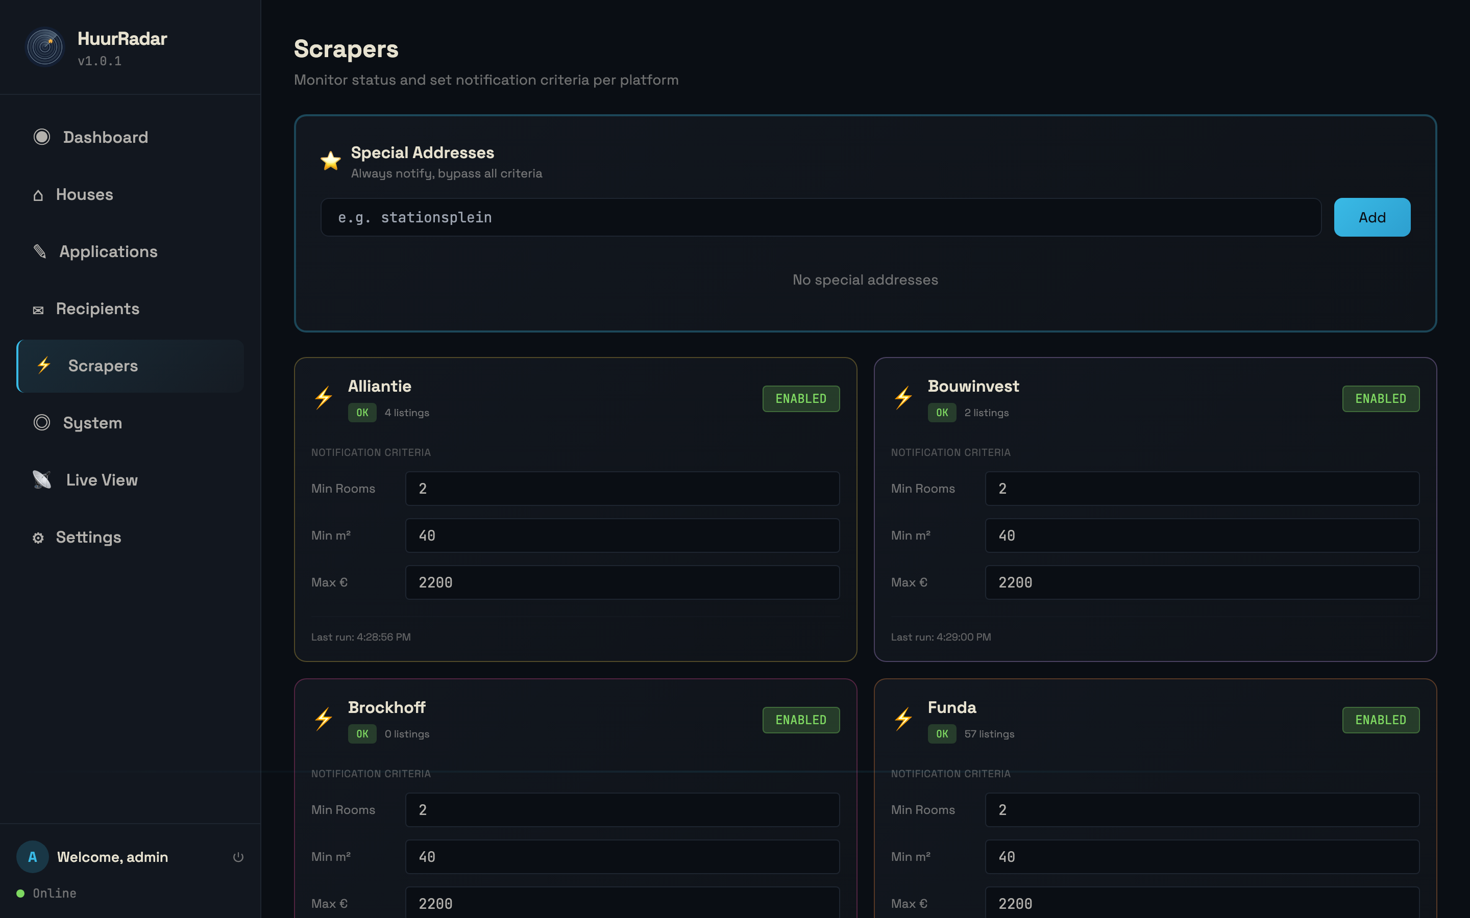Click the Settings gear icon
The width and height of the screenshot is (1470, 918).
point(38,538)
